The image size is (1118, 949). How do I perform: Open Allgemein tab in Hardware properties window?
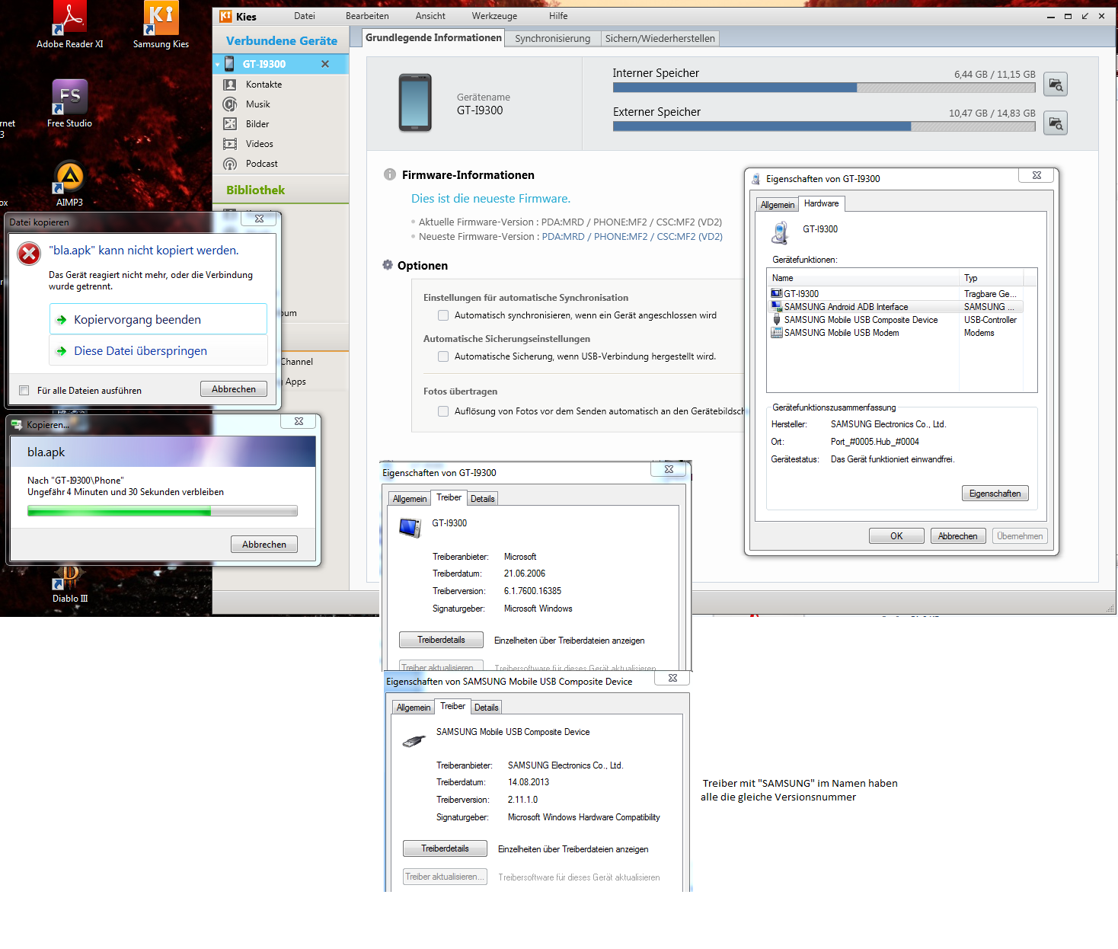tap(777, 205)
